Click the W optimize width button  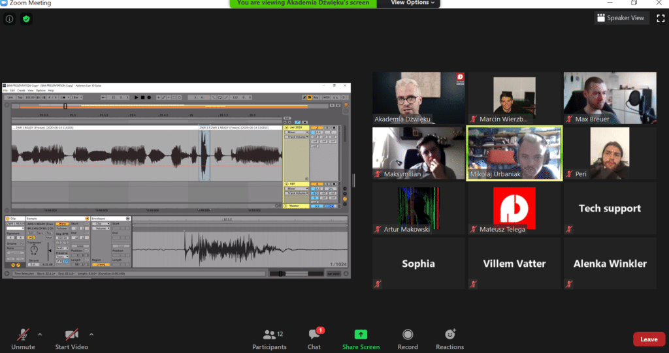338,105
